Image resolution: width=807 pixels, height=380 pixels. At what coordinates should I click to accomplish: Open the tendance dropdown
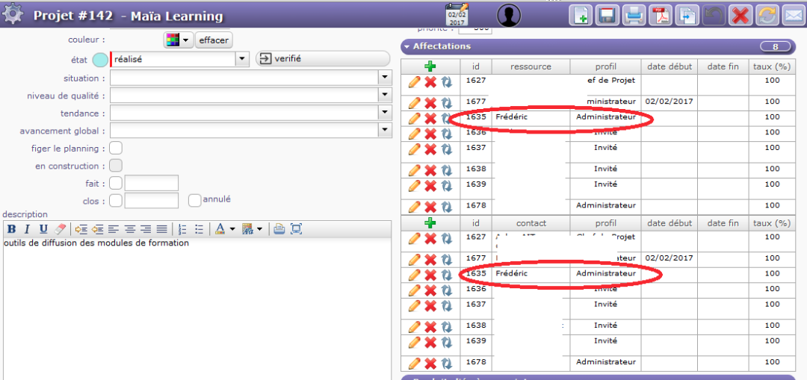[385, 113]
